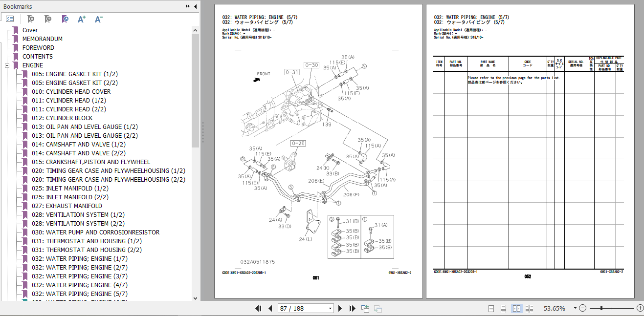The width and height of the screenshot is (644, 316).
Task: Click the go-to-current-bookmark icon
Action: [65, 19]
